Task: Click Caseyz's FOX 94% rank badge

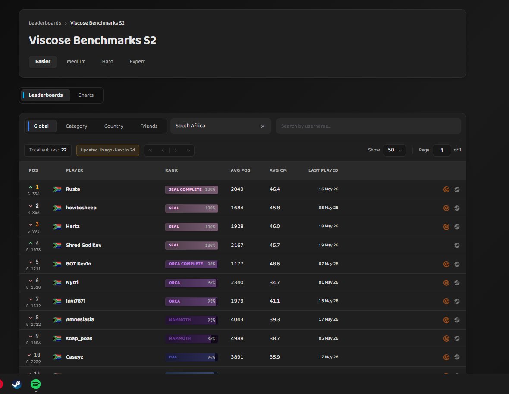Action: (x=192, y=357)
